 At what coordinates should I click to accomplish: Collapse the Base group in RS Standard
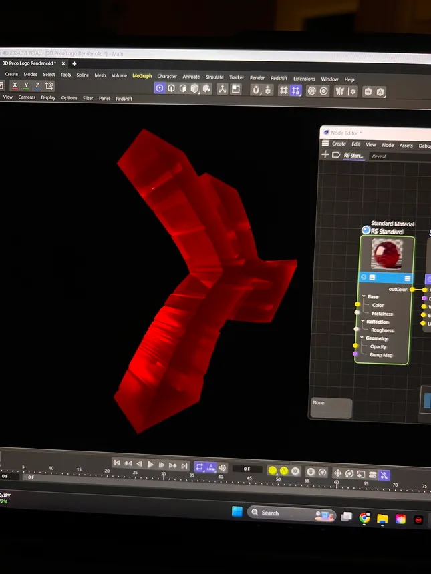click(364, 296)
